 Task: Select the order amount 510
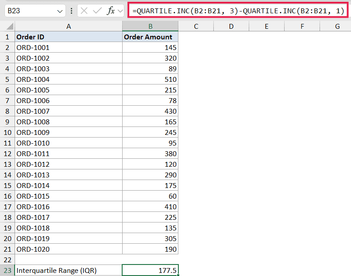(x=150, y=79)
